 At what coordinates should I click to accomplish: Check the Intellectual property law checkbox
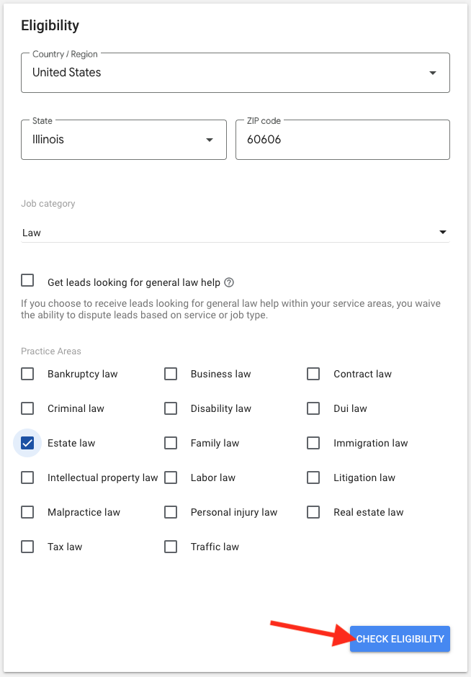click(x=27, y=478)
